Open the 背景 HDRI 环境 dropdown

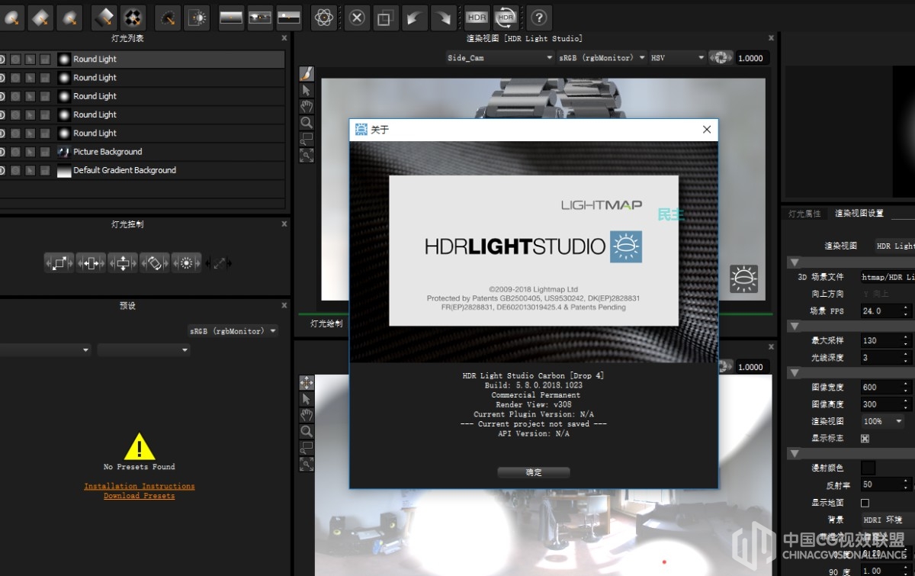[888, 520]
